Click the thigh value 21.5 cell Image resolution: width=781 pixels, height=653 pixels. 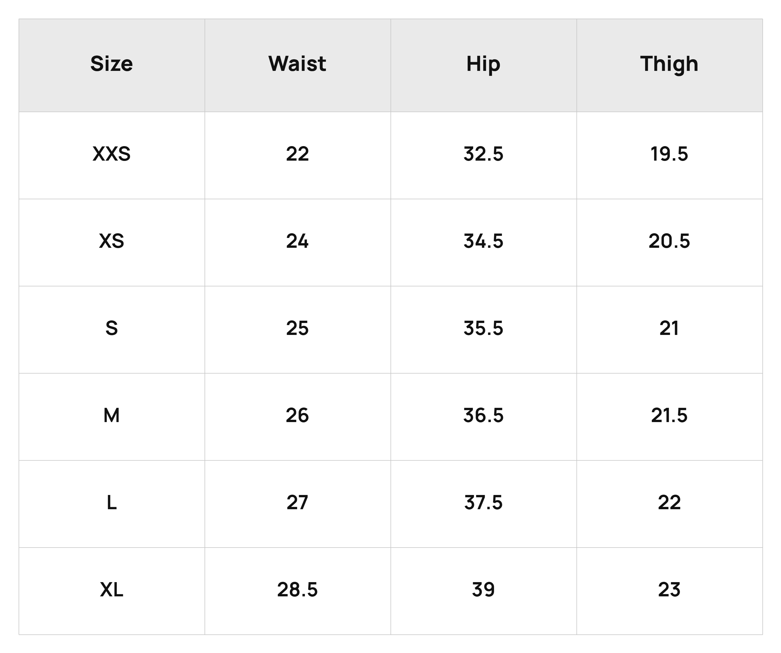click(669, 417)
